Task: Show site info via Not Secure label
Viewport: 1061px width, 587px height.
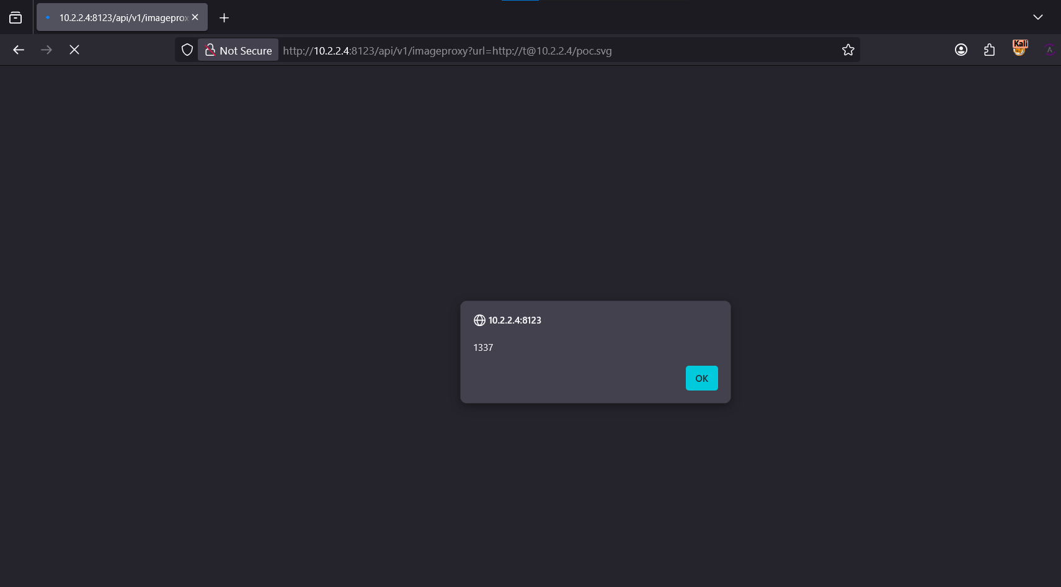Action: coord(246,51)
